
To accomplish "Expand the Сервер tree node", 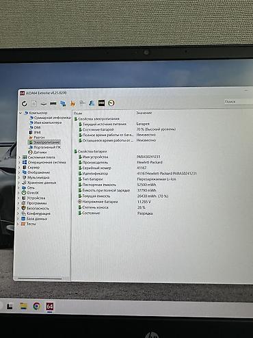I will tap(19, 168).
